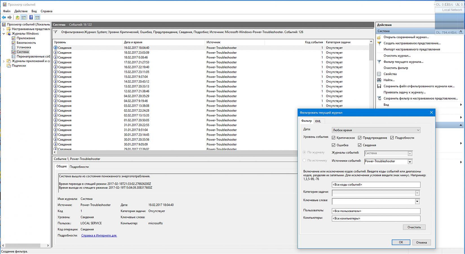The image size is (465, 254).
Task: Toggle the console tree pane toolbar icon
Action: (x=24, y=17)
